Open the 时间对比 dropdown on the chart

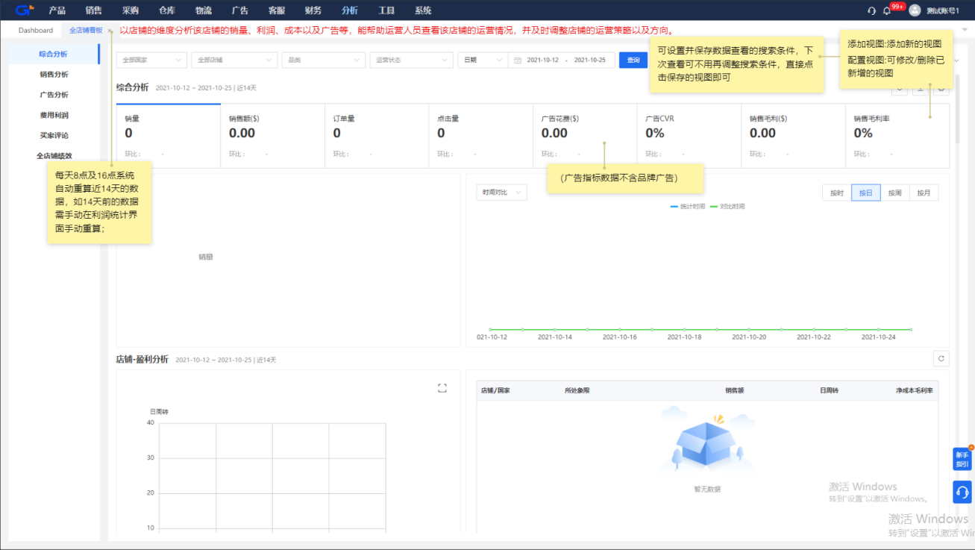click(500, 192)
